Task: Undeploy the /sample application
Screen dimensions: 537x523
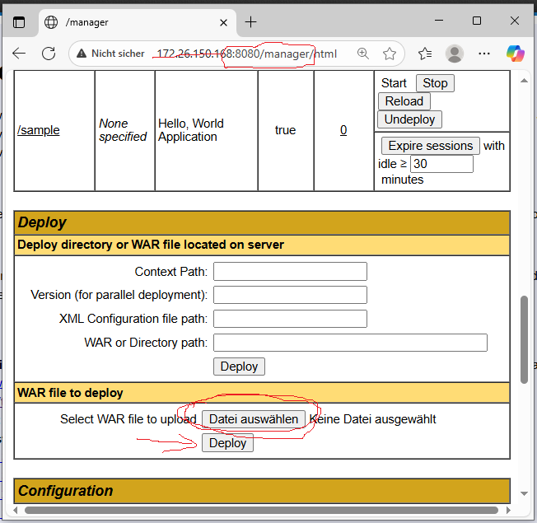Action: tap(409, 119)
